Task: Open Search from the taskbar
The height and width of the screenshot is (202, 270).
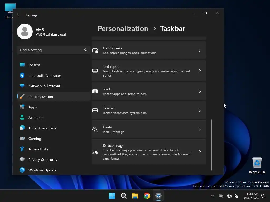Action: 124,196
